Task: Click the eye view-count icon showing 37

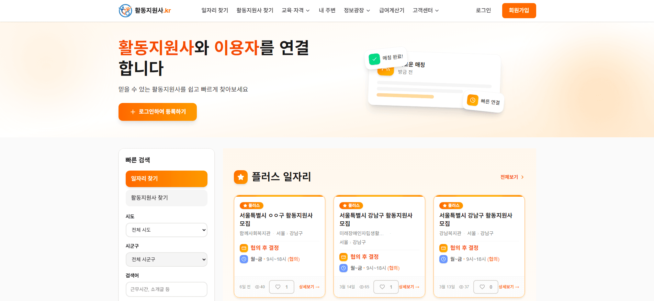Action: (x=461, y=287)
